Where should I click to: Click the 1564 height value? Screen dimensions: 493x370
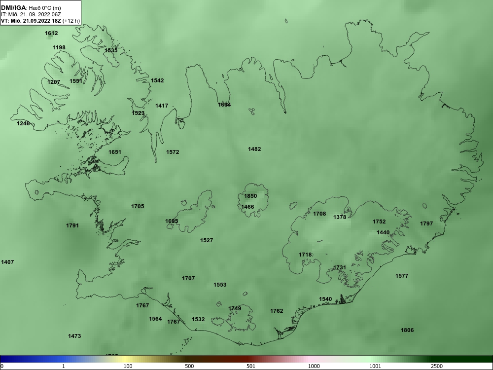(x=155, y=319)
